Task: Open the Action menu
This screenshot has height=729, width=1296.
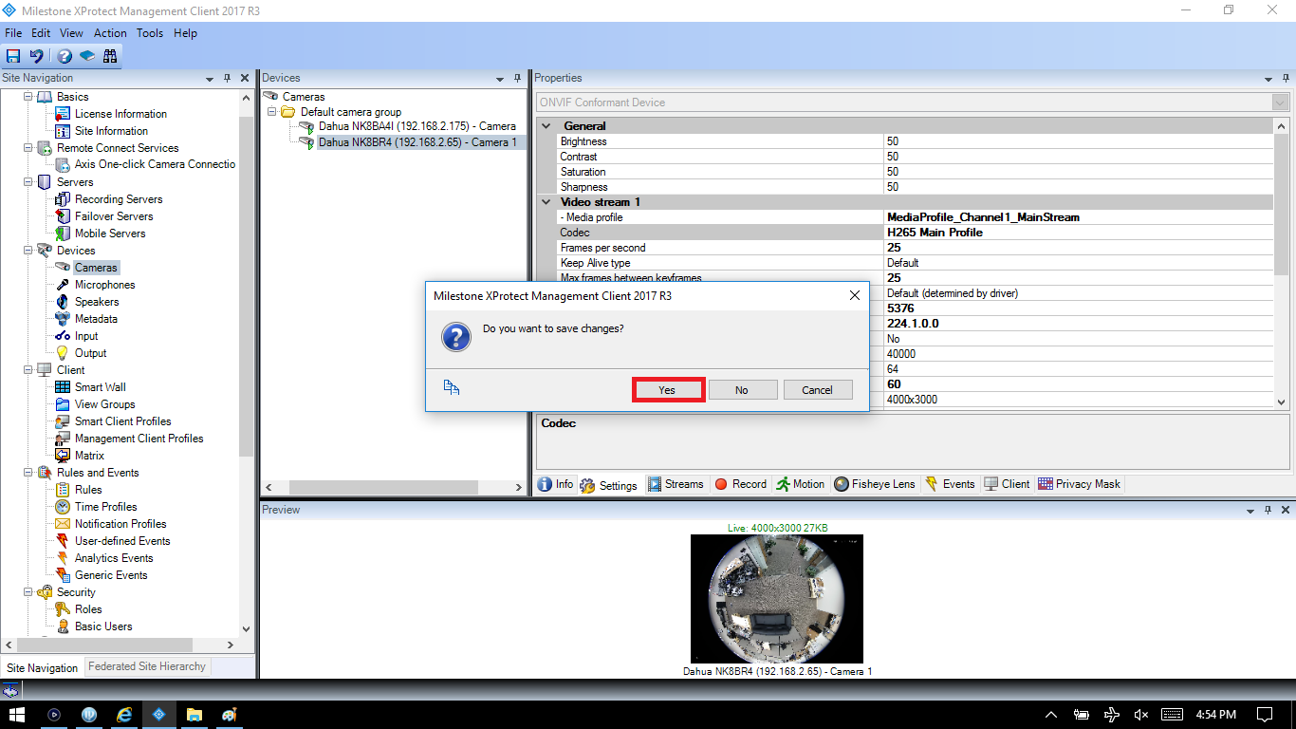Action: pos(110,33)
